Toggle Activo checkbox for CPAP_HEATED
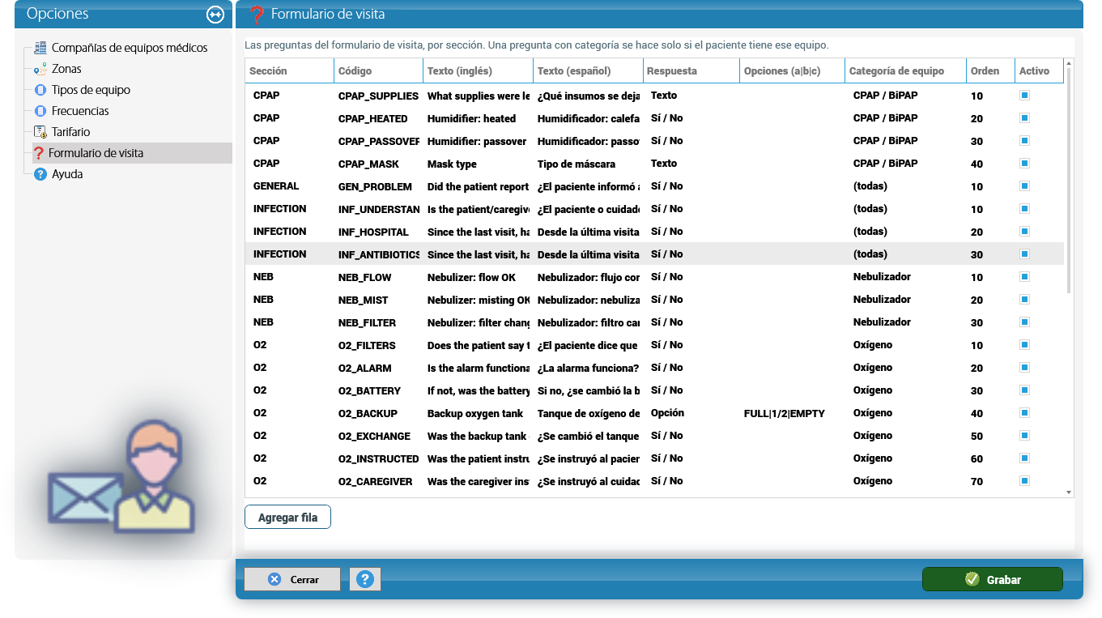This screenshot has width=1102, height=618. click(x=1024, y=118)
